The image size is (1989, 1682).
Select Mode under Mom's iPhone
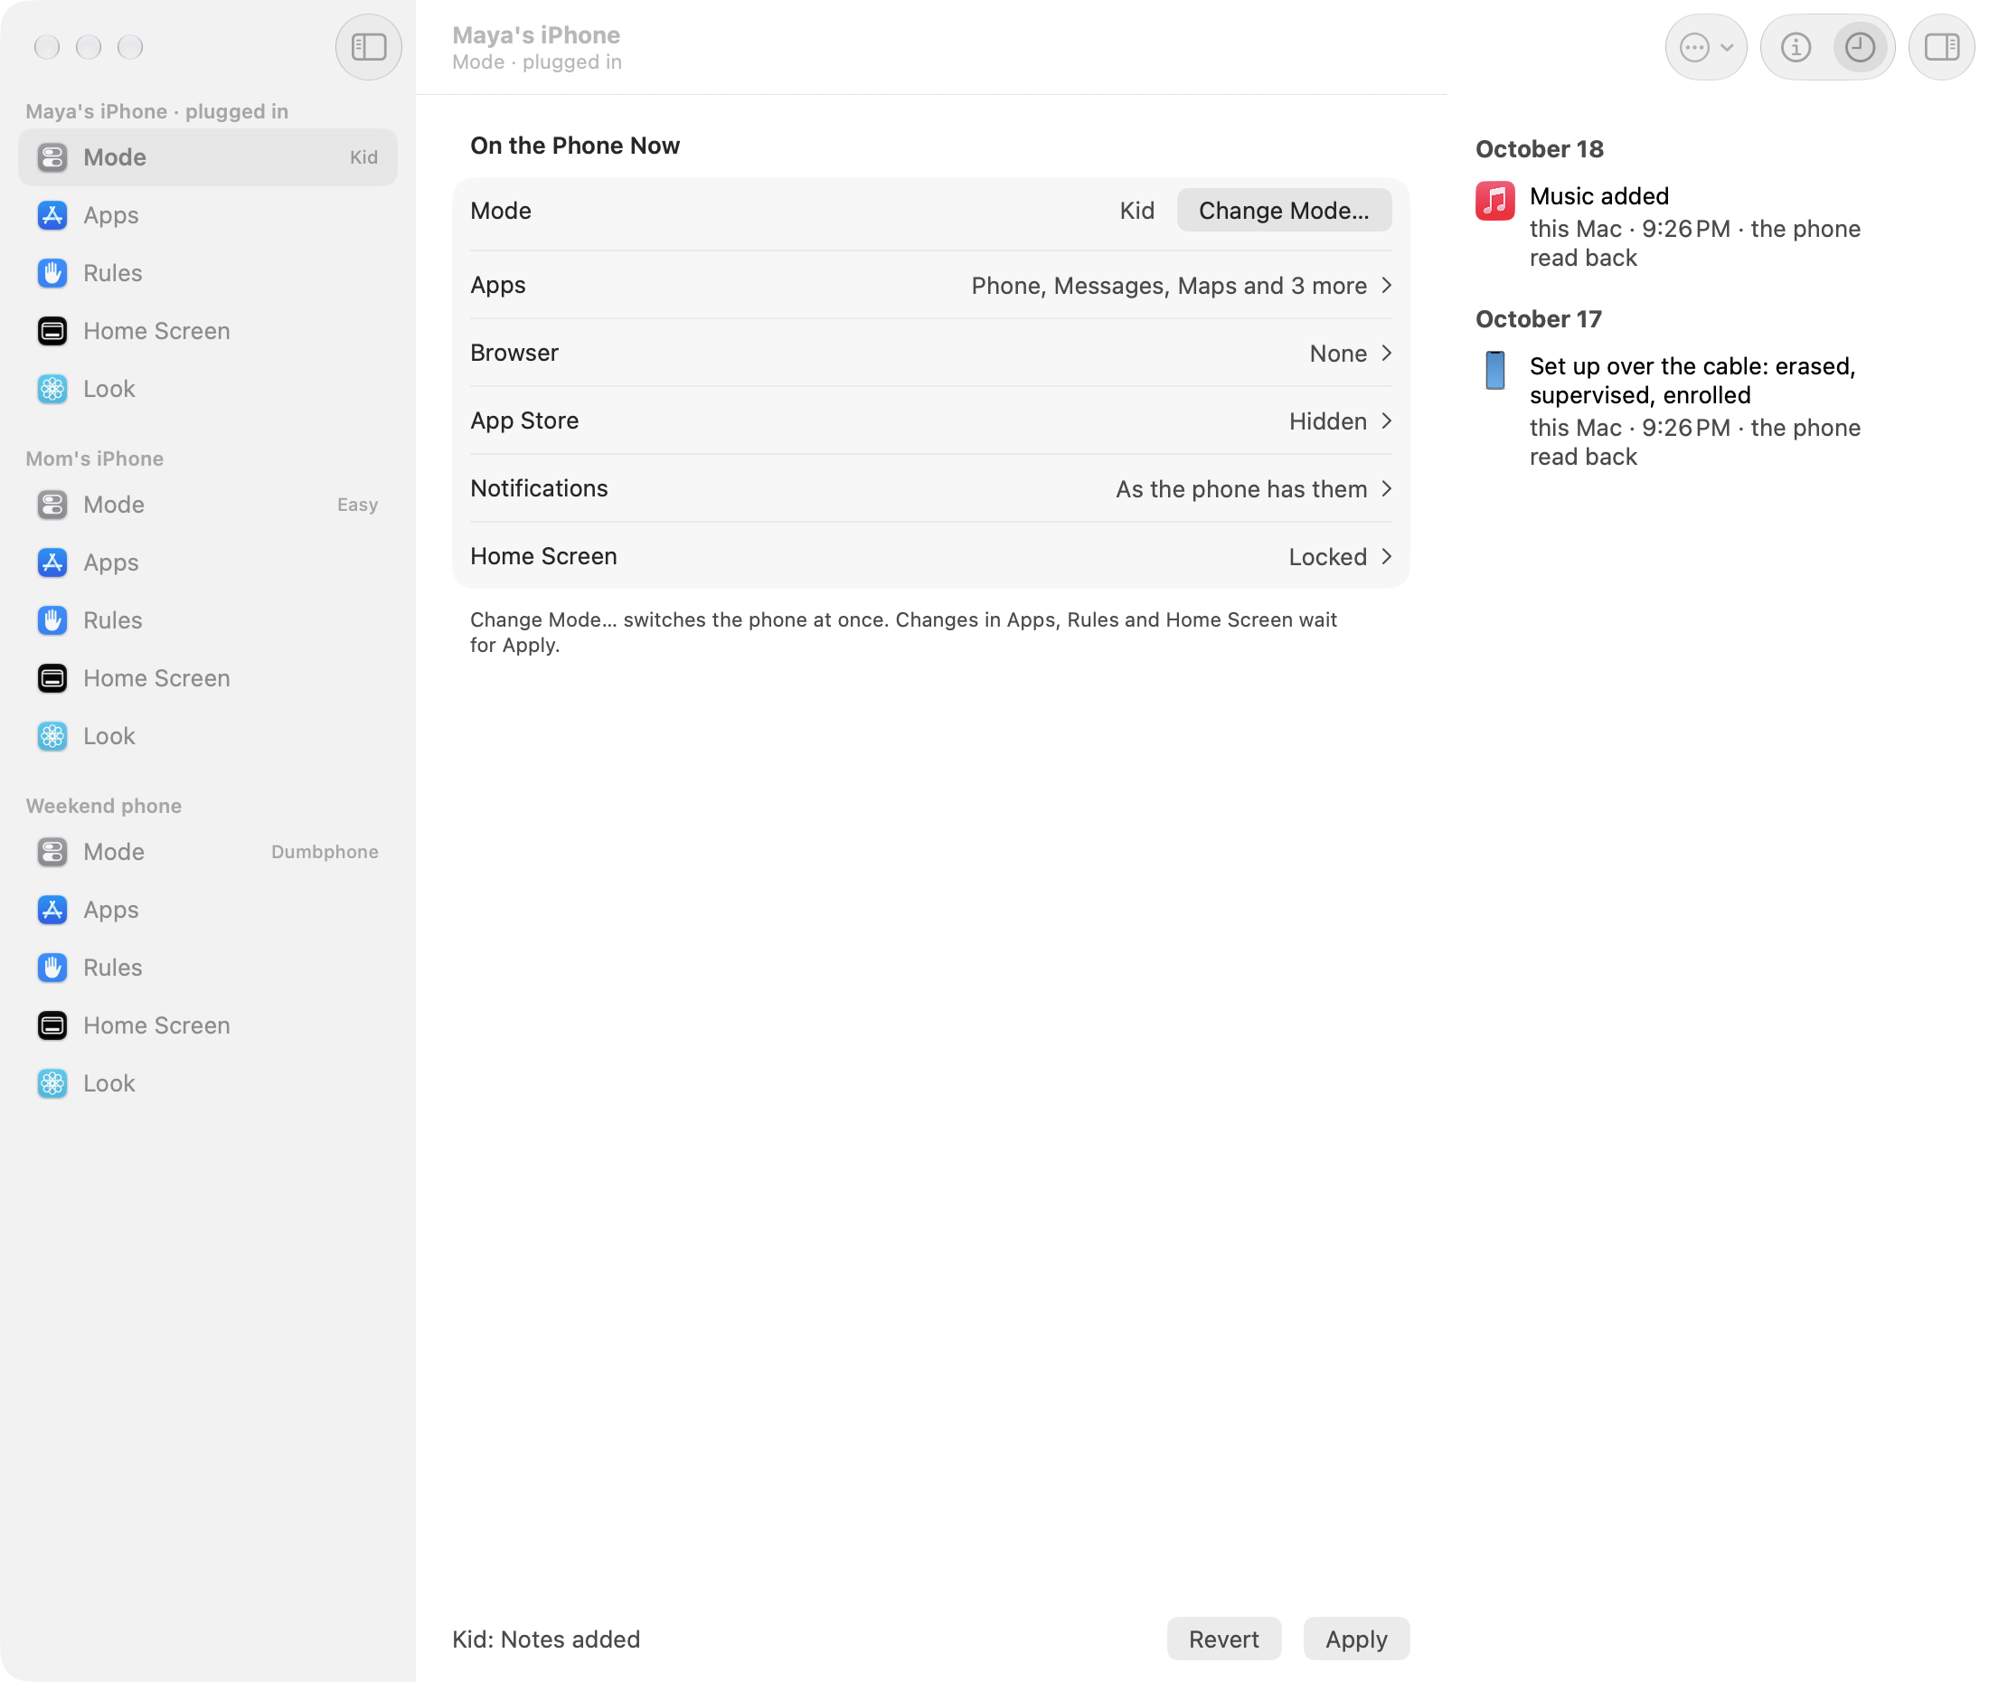coord(208,505)
